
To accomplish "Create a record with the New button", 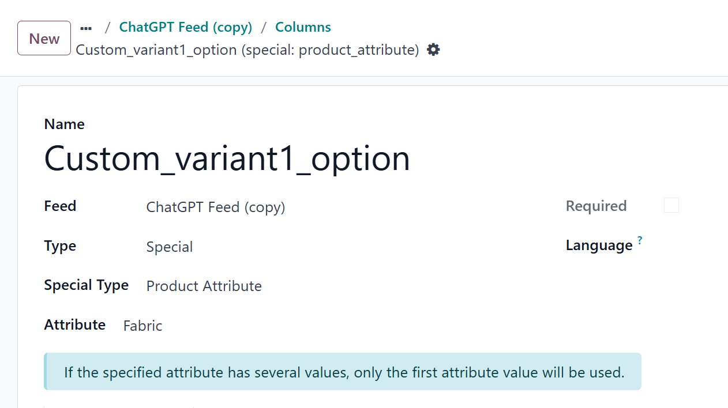I will click(43, 38).
